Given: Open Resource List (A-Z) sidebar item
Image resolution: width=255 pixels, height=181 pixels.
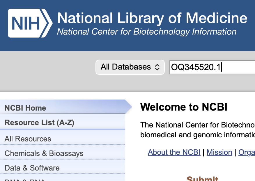Looking at the screenshot, I should click(39, 123).
